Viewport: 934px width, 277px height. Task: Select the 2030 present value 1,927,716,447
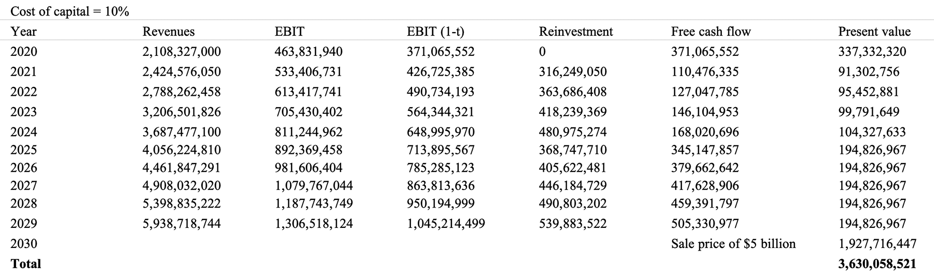click(877, 244)
